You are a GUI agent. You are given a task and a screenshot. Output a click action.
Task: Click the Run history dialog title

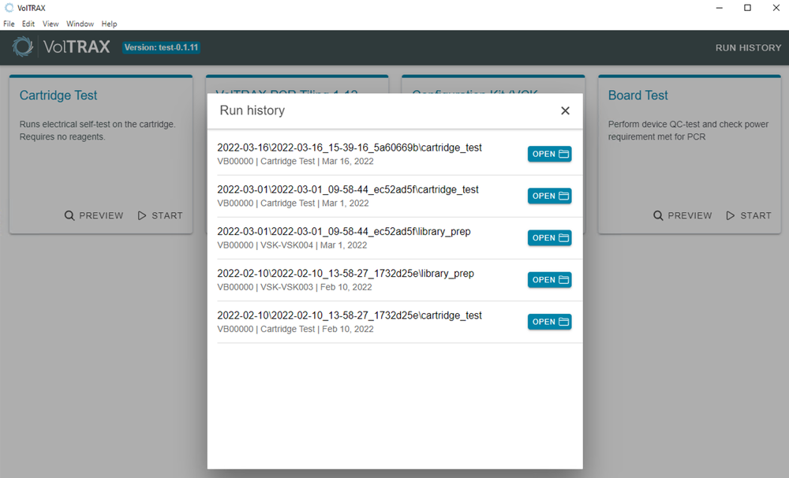pos(252,110)
